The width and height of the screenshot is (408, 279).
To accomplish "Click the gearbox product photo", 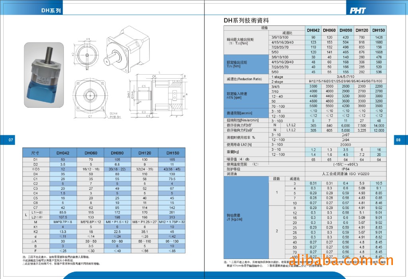I will [x=44, y=75].
